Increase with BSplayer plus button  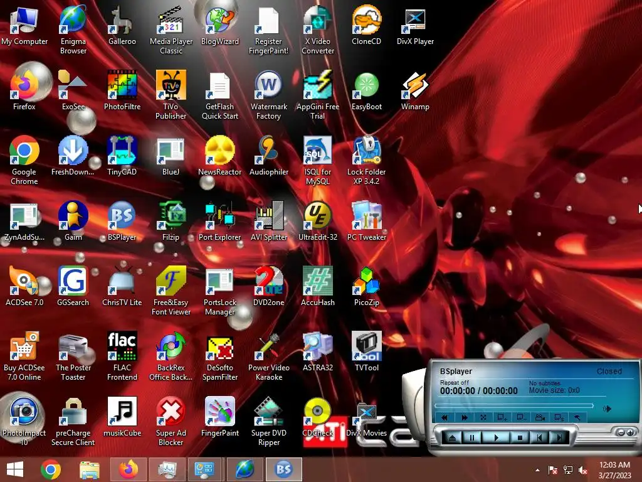[630, 432]
